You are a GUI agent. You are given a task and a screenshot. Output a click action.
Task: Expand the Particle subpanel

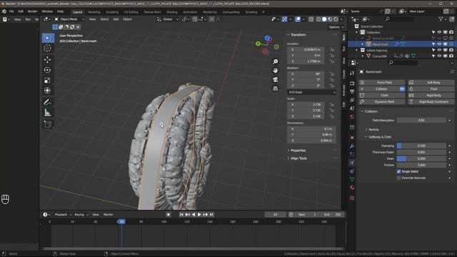[x=373, y=129]
